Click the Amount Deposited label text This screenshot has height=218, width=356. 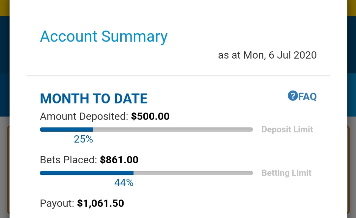[x=84, y=116]
